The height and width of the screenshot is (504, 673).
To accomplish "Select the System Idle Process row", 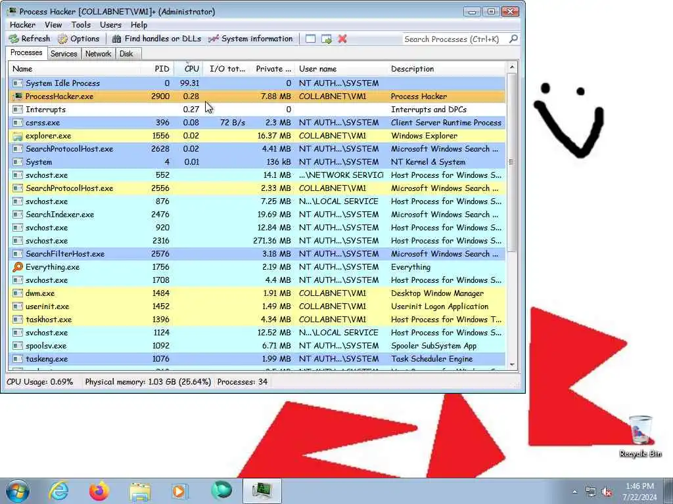I will click(257, 83).
